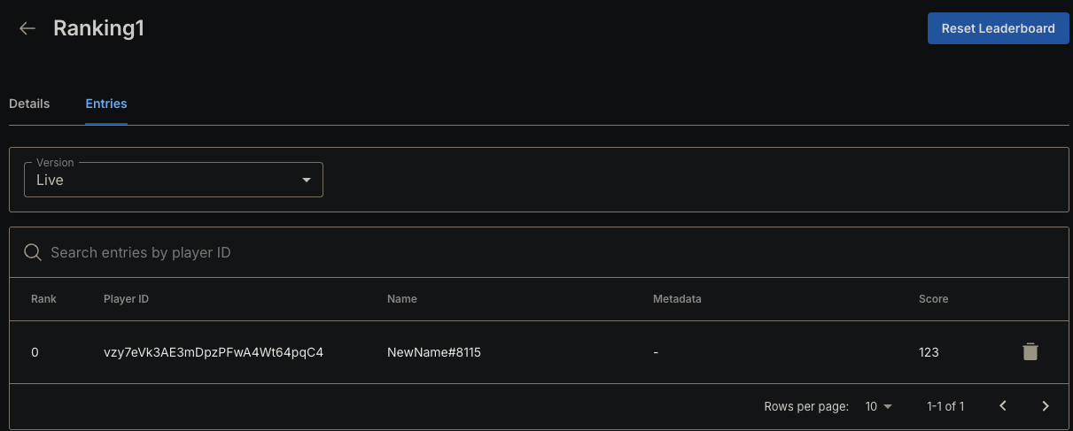Click the Rank column header
This screenshot has height=431, width=1073.
43,299
